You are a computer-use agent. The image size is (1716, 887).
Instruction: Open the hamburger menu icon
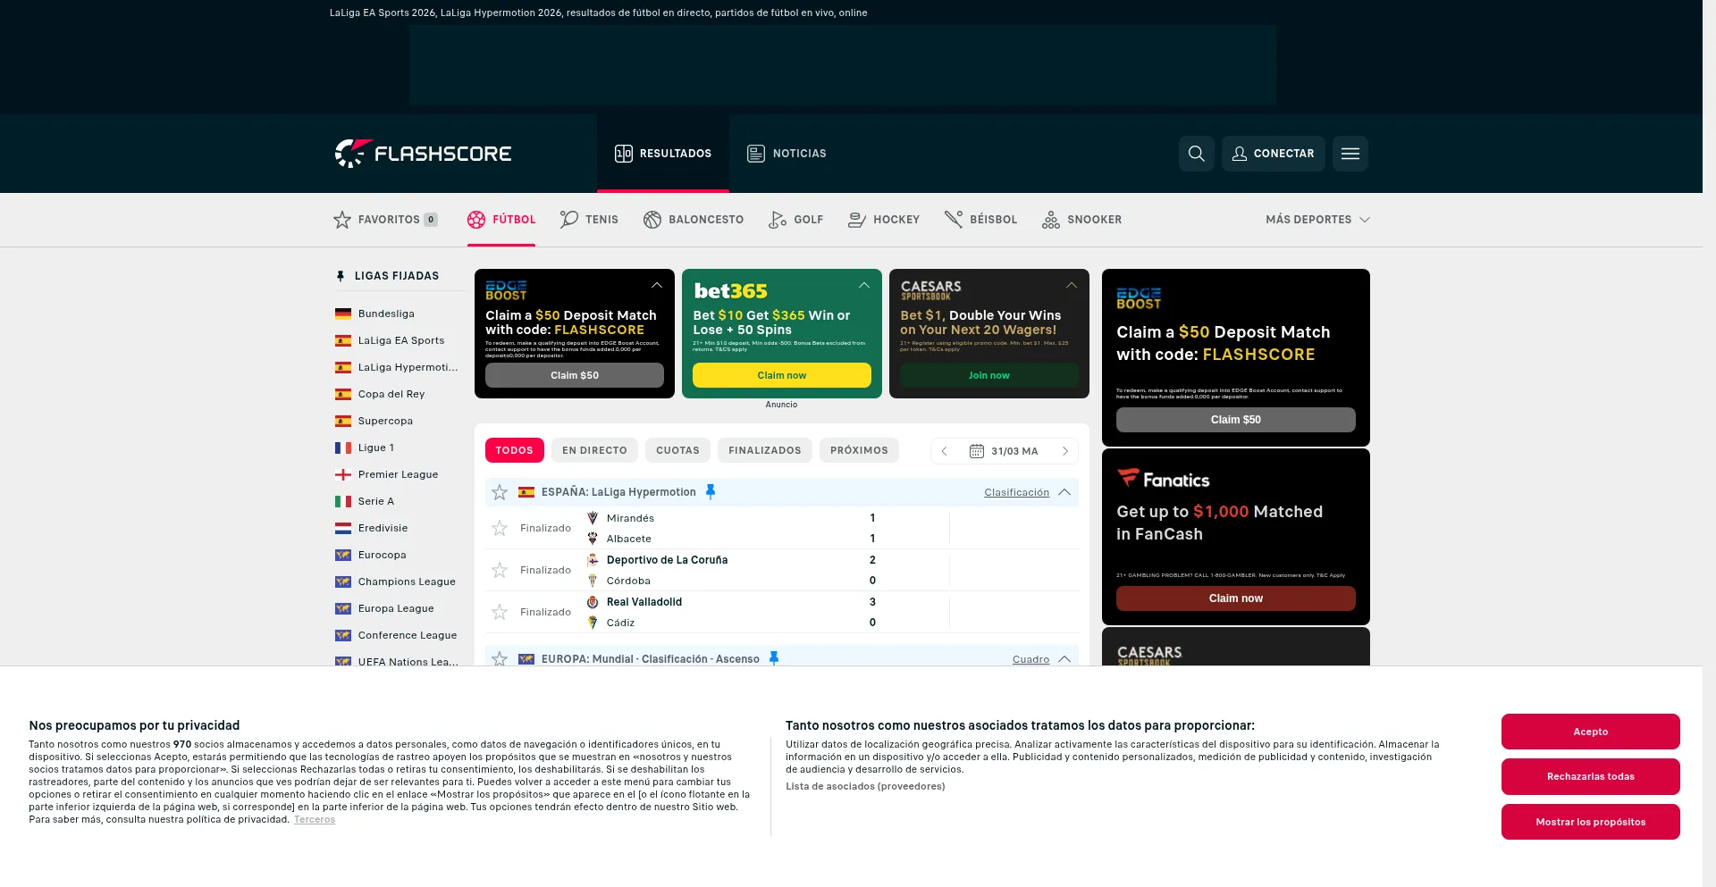pyautogui.click(x=1350, y=154)
